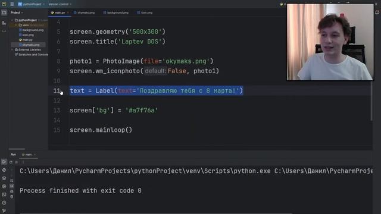Collapse the pythonProject root folder
The image size is (381, 214).
click(12, 20)
